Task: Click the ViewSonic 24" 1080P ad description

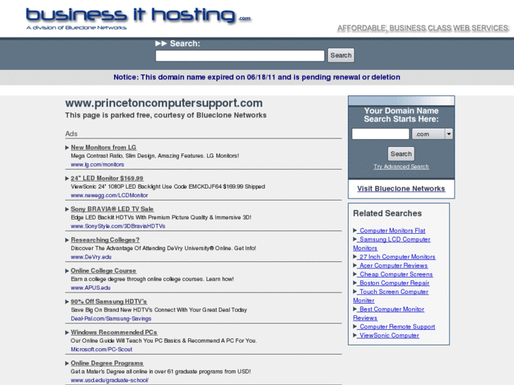Action: 168,186
